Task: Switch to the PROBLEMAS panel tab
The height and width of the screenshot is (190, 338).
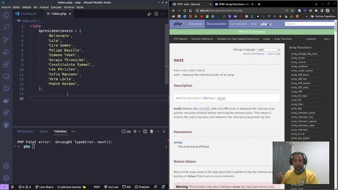Action: point(25,131)
